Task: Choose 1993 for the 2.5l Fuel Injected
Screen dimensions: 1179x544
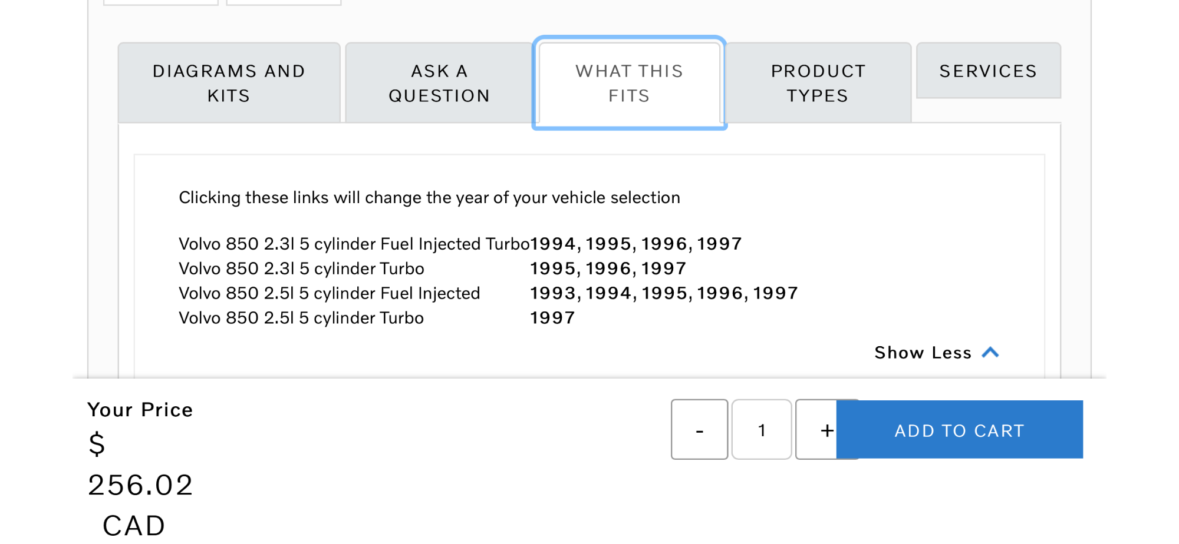Action: pos(552,293)
